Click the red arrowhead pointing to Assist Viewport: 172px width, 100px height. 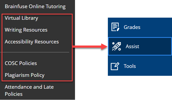pyautogui.click(x=104, y=47)
